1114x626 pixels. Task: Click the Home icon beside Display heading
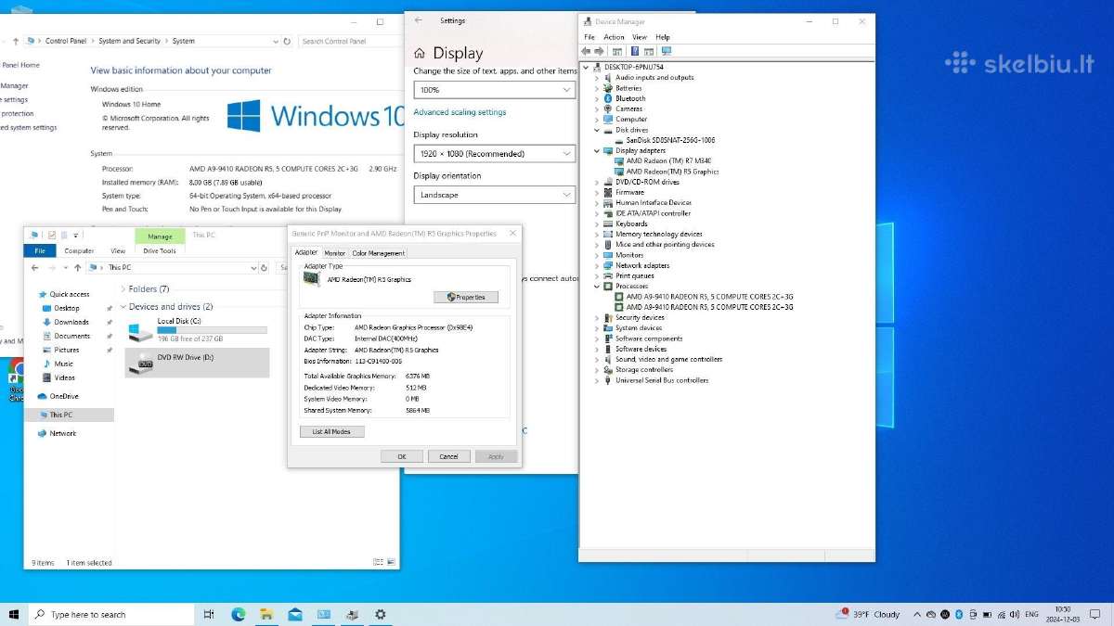tap(420, 54)
